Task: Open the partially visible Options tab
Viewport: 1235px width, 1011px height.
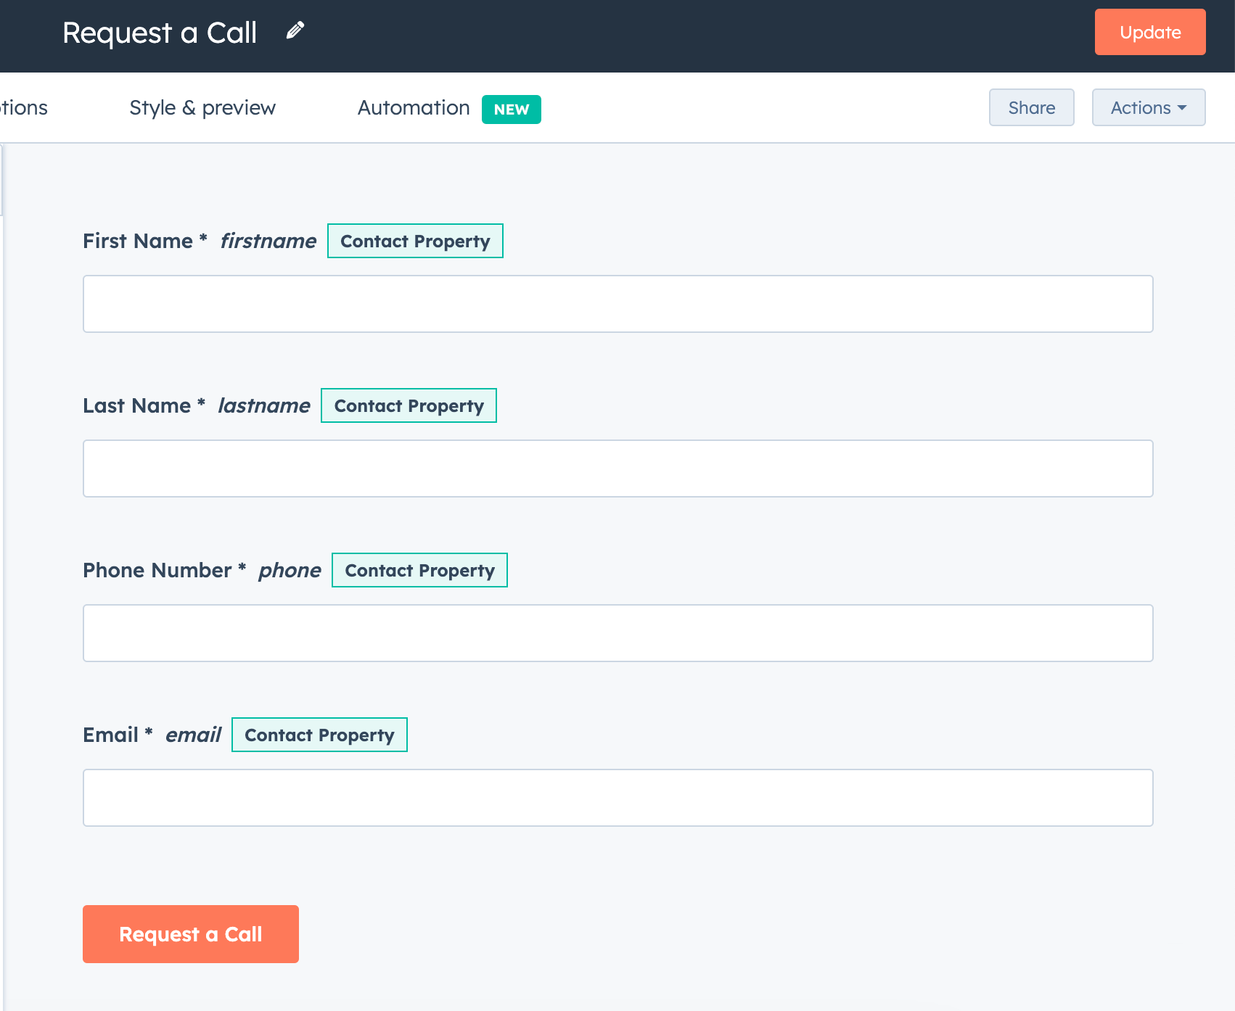Action: (23, 107)
